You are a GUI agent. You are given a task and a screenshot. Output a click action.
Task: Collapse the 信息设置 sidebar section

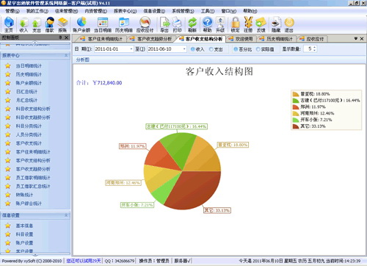[66, 215]
